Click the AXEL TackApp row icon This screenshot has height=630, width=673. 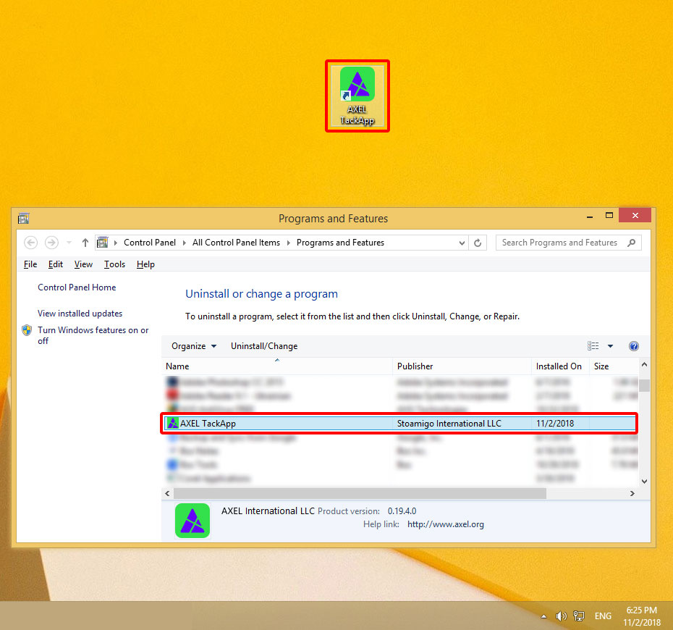coord(172,423)
